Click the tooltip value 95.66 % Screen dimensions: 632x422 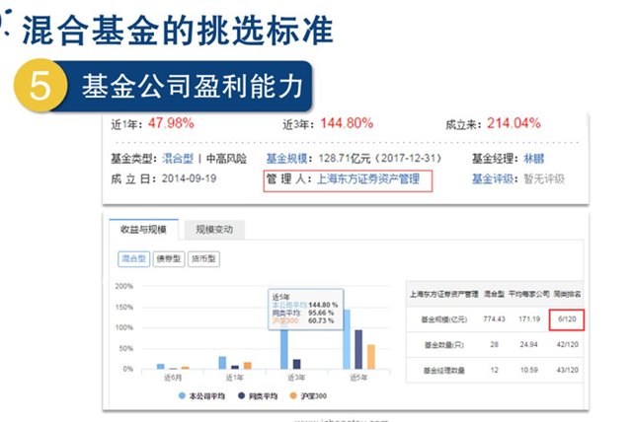coord(321,313)
